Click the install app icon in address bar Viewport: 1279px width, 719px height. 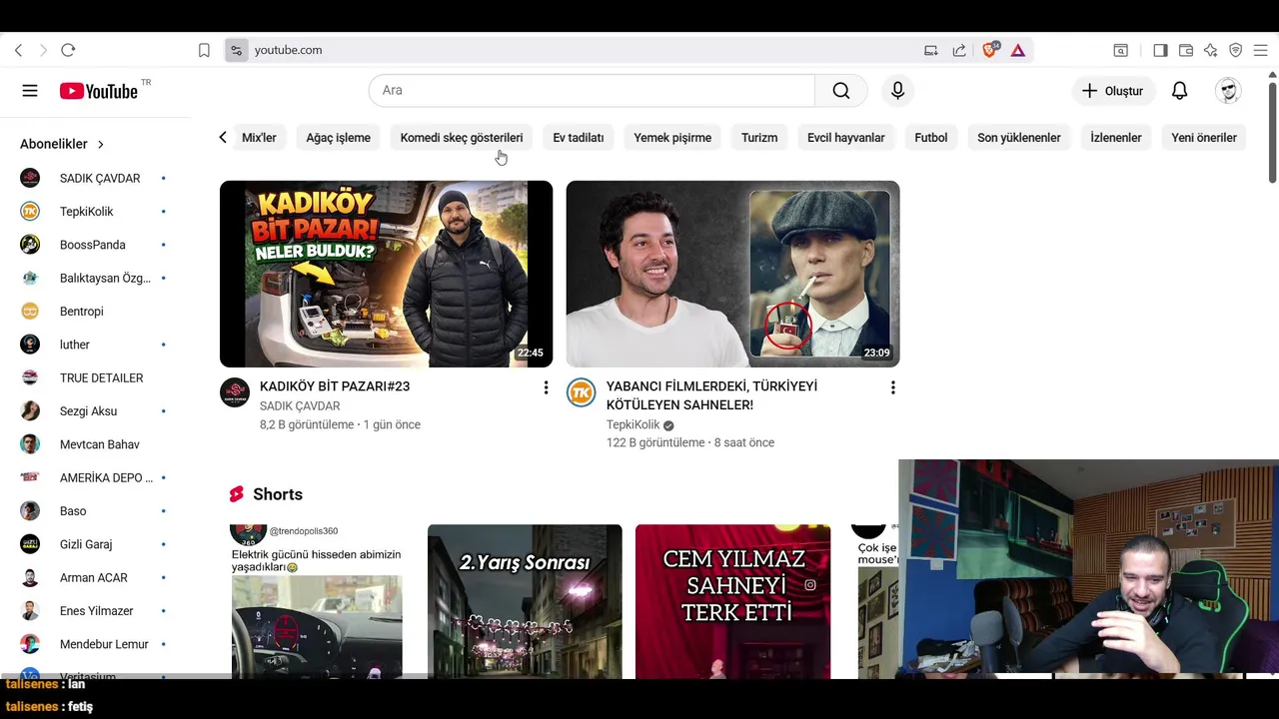(x=931, y=50)
